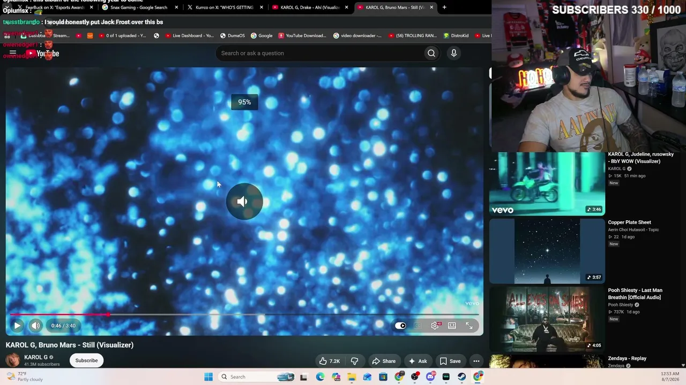The image size is (686, 385).
Task: Save the video to a playlist
Action: (450, 361)
